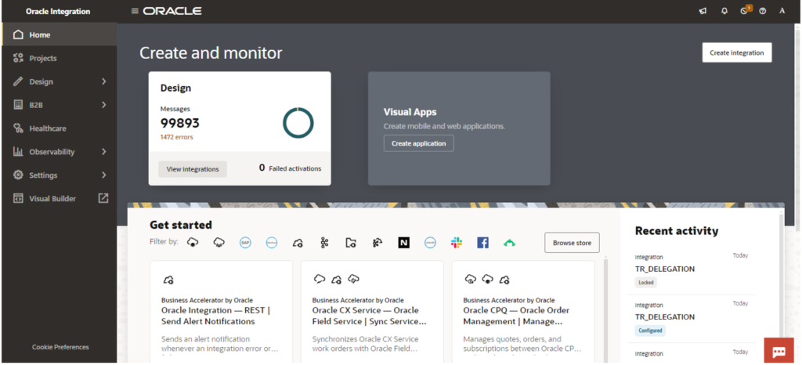Expand the Design menu chevron
This screenshot has height=365, width=802.
click(103, 81)
